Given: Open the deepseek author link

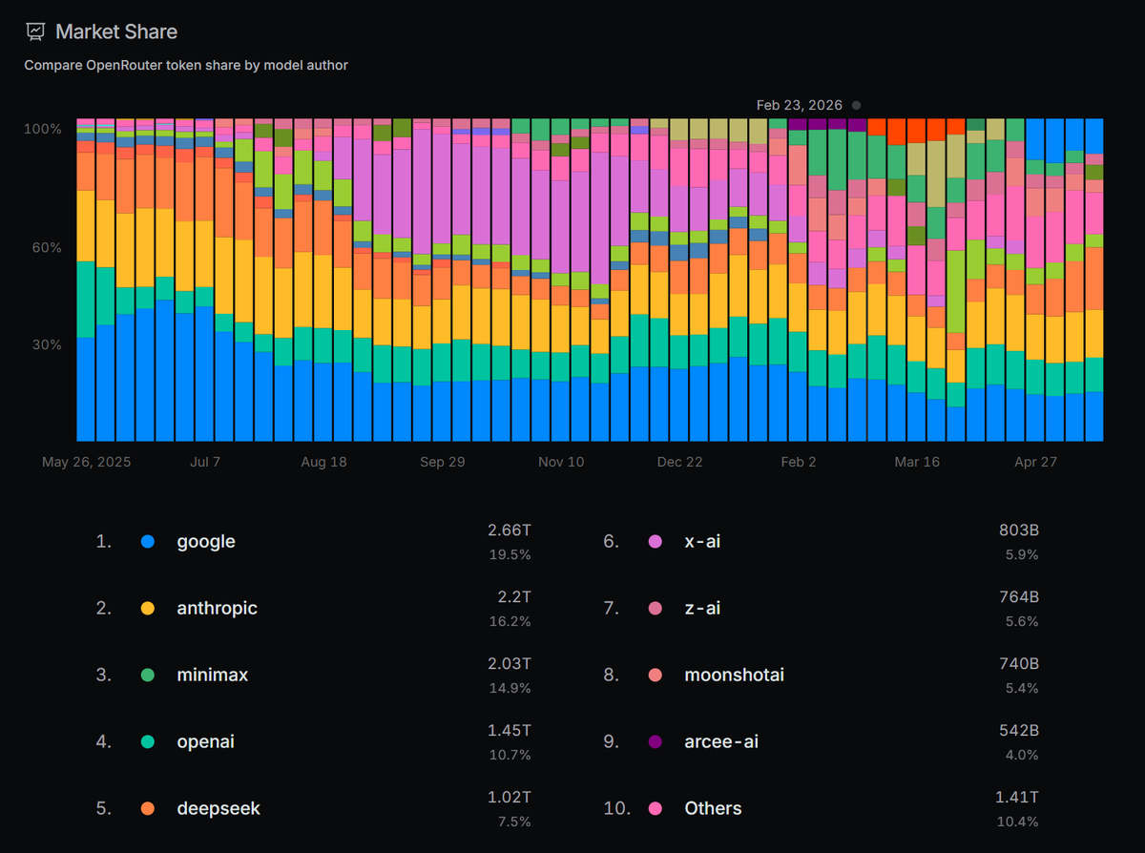Looking at the screenshot, I should (219, 808).
